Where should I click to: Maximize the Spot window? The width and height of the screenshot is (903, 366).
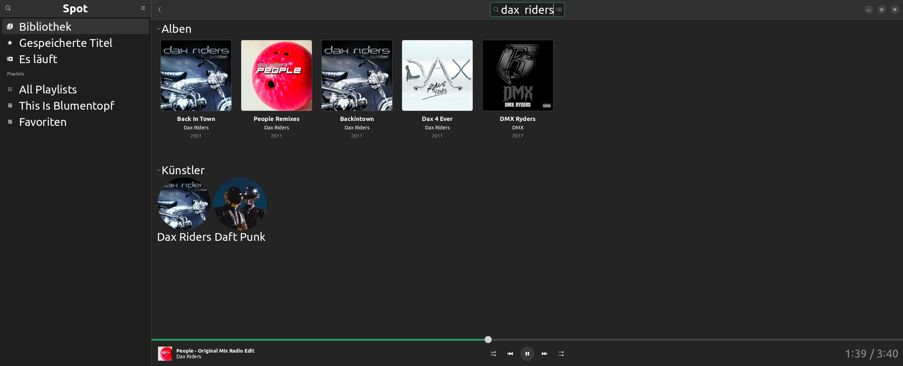pos(882,10)
